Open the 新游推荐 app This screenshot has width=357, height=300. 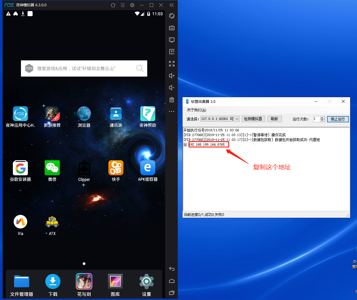click(x=52, y=114)
